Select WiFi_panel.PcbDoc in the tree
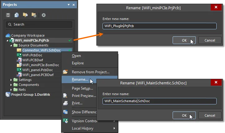225x133 pixels. tap(37, 70)
